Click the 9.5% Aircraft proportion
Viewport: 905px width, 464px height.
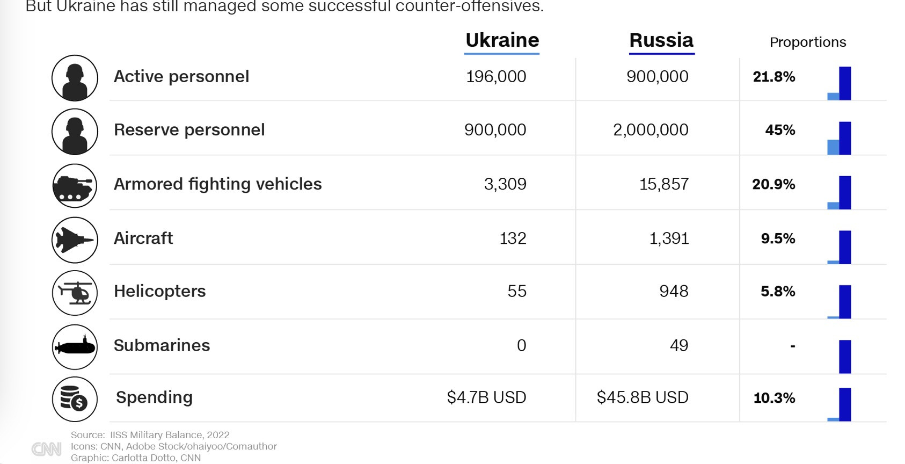(x=778, y=238)
